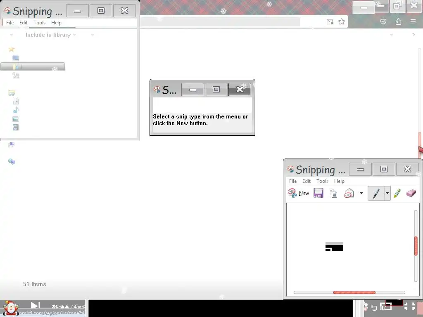Open dropdown arrow left of Include in library

point(11,35)
